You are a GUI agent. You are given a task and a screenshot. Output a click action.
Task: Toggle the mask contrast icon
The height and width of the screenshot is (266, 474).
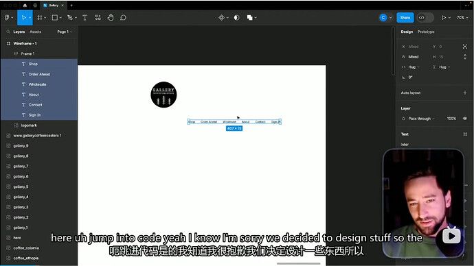pyautogui.click(x=237, y=18)
